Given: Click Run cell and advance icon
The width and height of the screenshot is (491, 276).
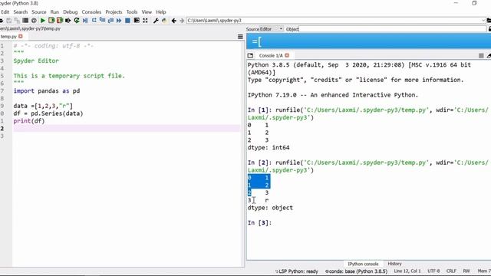Looking at the screenshot, I should click(x=60, y=21).
